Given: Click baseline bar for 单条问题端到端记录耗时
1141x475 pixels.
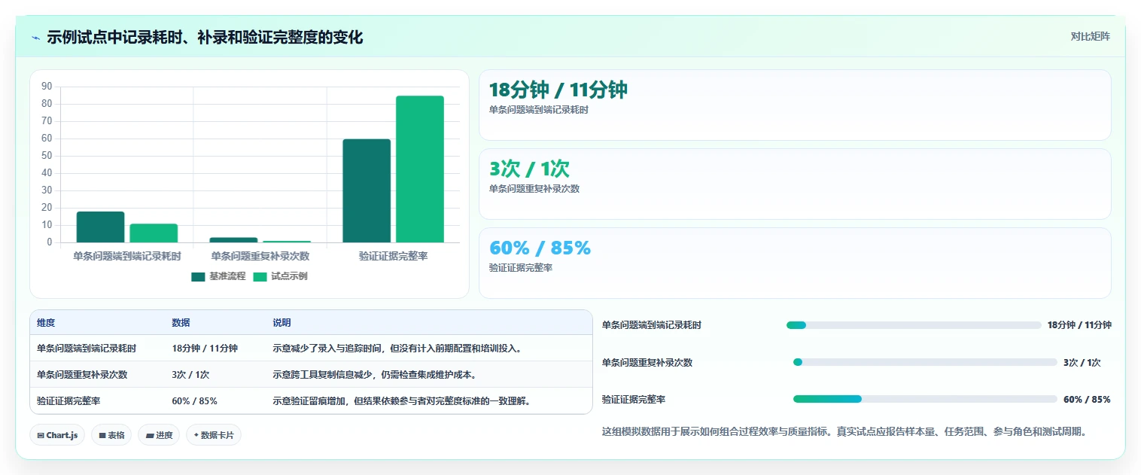Looking at the screenshot, I should pos(100,227).
